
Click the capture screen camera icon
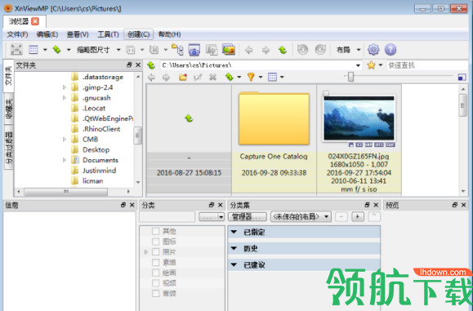[194, 50]
